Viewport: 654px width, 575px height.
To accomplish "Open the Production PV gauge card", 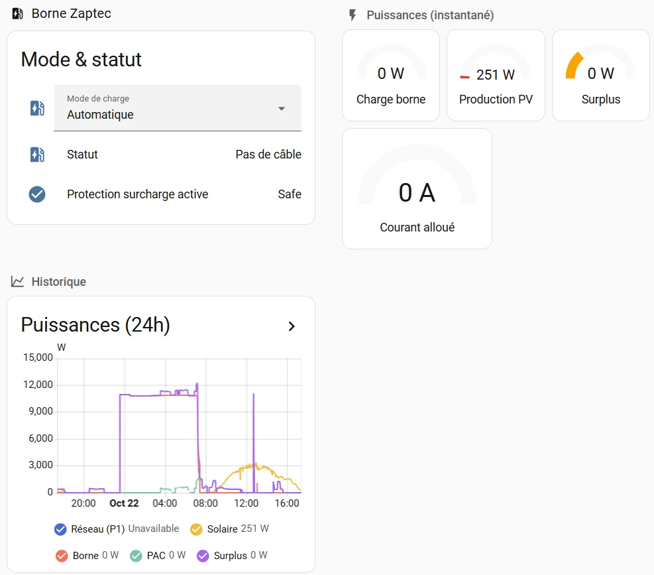I will tap(496, 75).
